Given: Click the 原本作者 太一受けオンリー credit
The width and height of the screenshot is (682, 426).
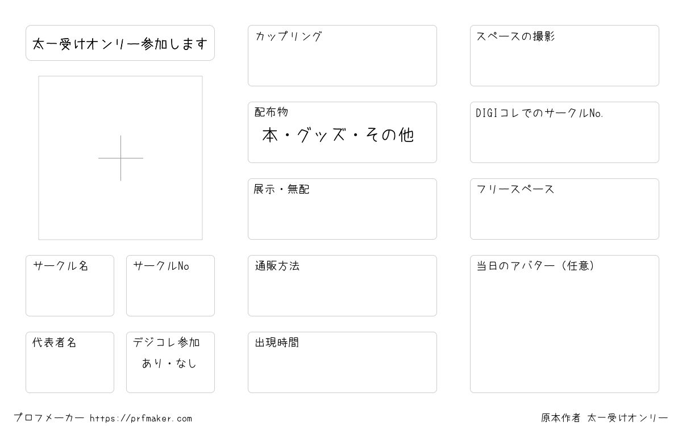Looking at the screenshot, I should [x=605, y=418].
